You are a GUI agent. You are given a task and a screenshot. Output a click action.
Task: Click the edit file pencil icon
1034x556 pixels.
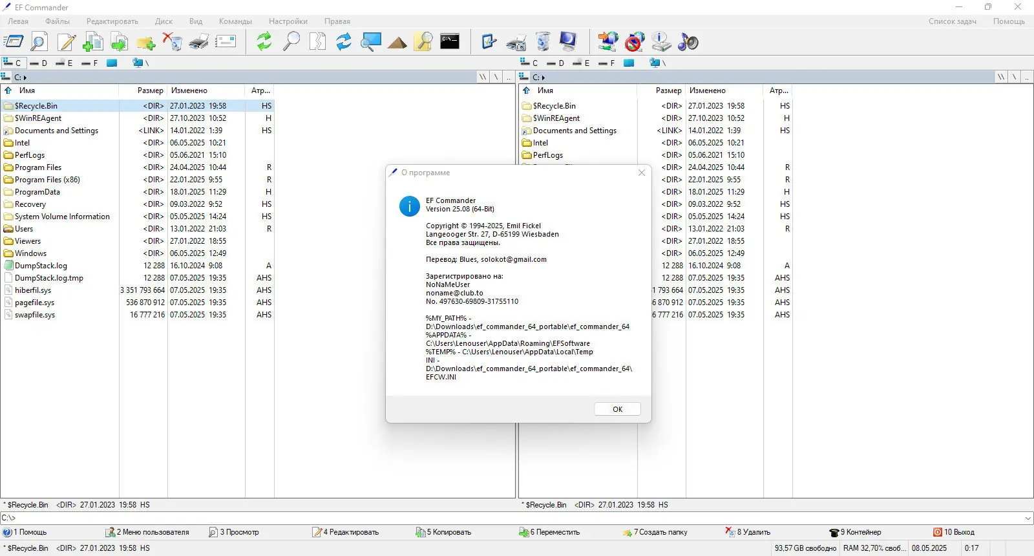(x=66, y=42)
